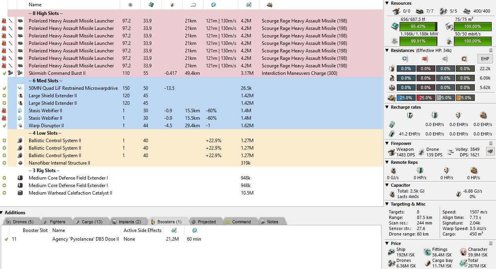Click the Nanofiber Internal Structure II icon
This screenshot has height=269, width=496.
(x=20, y=163)
